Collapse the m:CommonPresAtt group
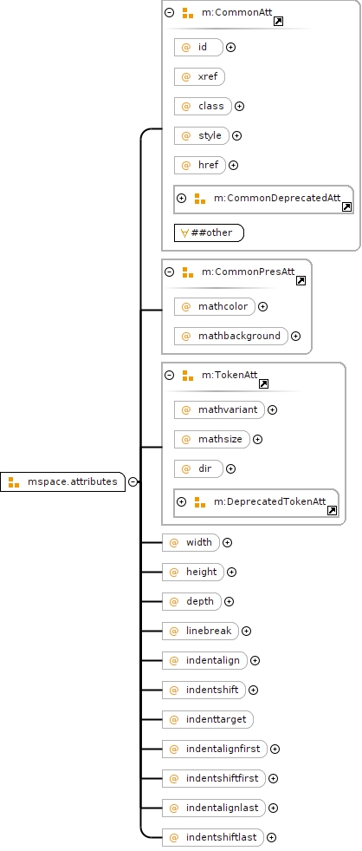Viewport: 362px width, 851px height. click(x=170, y=272)
